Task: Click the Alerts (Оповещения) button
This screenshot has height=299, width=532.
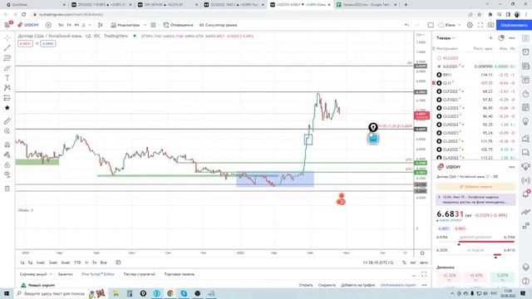Action: [x=178, y=25]
